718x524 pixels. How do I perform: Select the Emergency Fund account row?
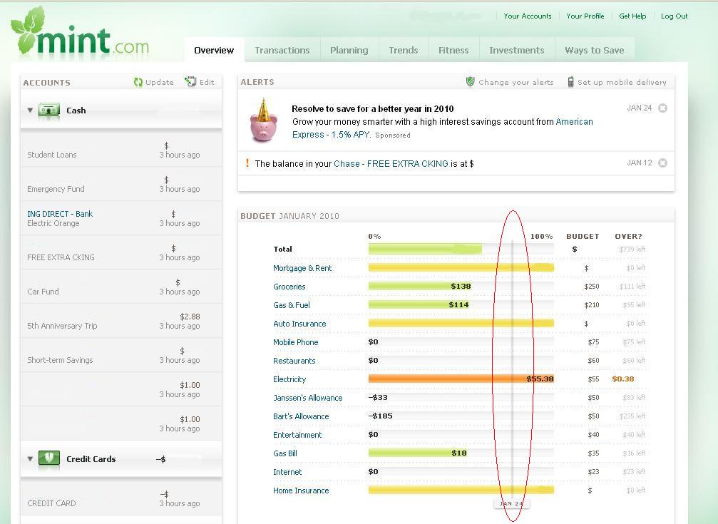[121, 184]
